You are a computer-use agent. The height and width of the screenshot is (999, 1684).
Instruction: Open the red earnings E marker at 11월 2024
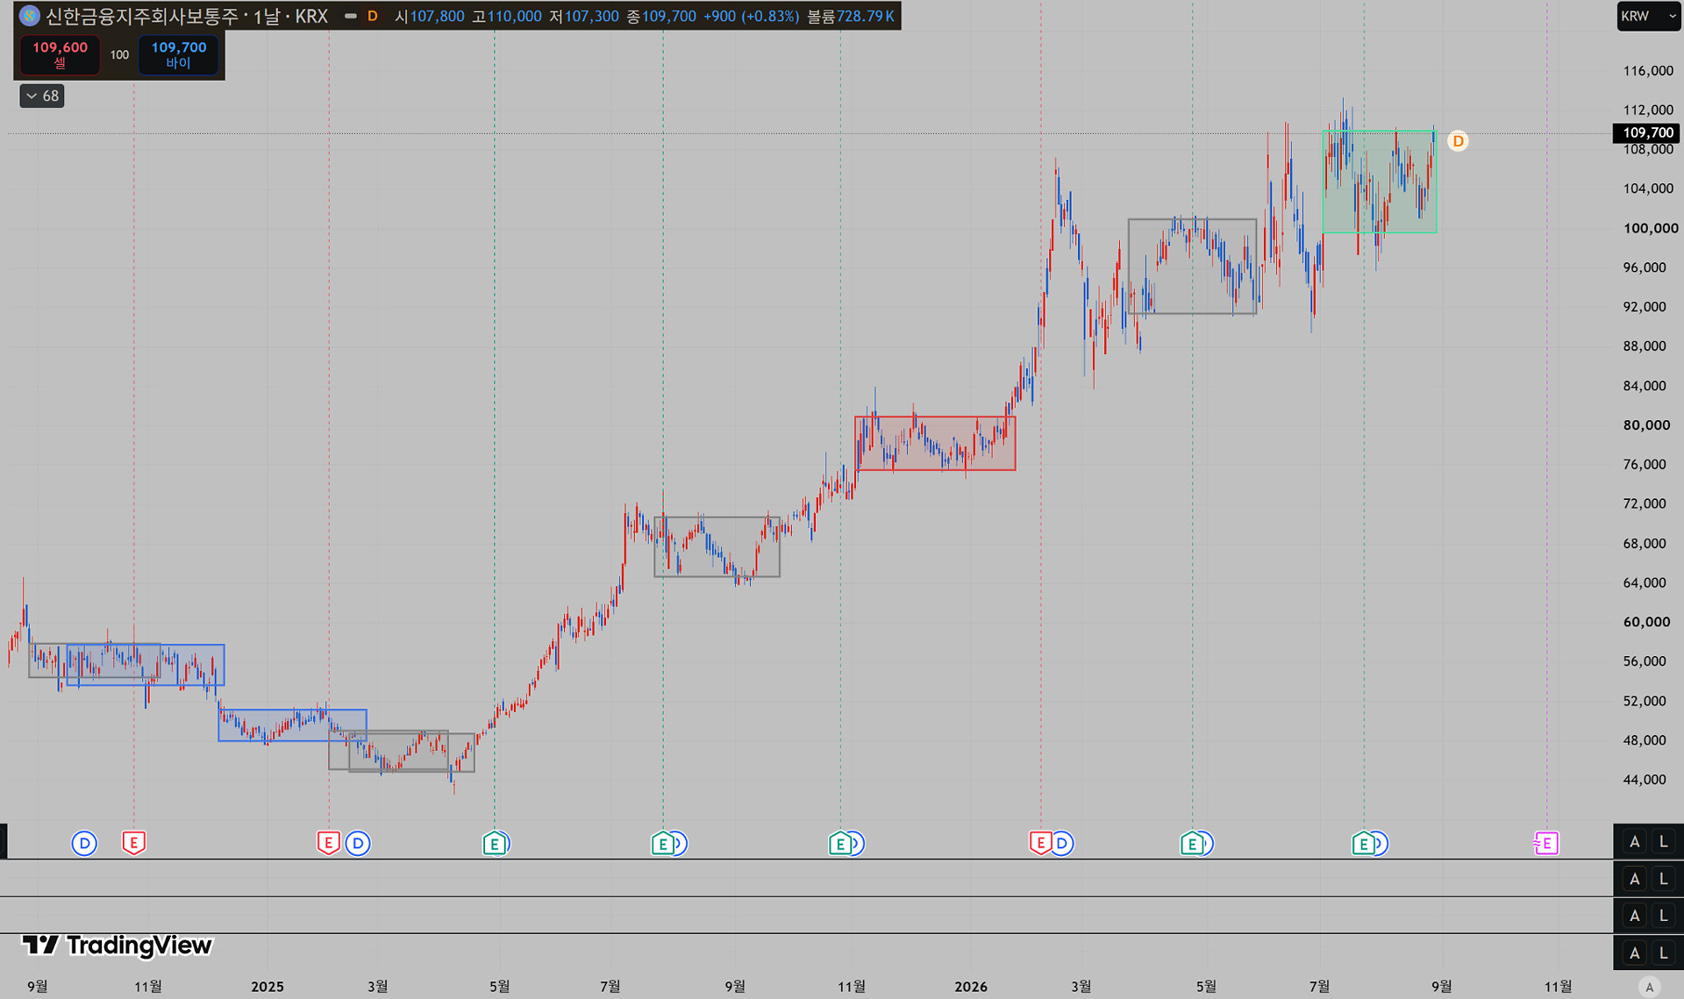pyautogui.click(x=133, y=844)
